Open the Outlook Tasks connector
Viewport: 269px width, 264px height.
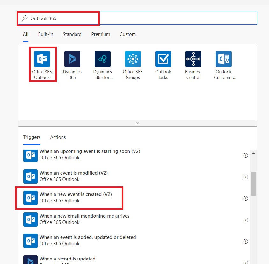click(x=163, y=59)
